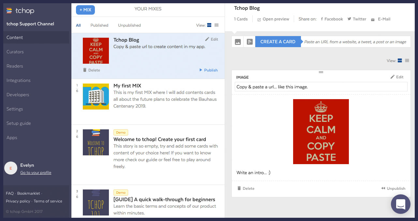This screenshot has height=221, width=418.
Task: Switch mixes list to card view
Action: pos(209,25)
